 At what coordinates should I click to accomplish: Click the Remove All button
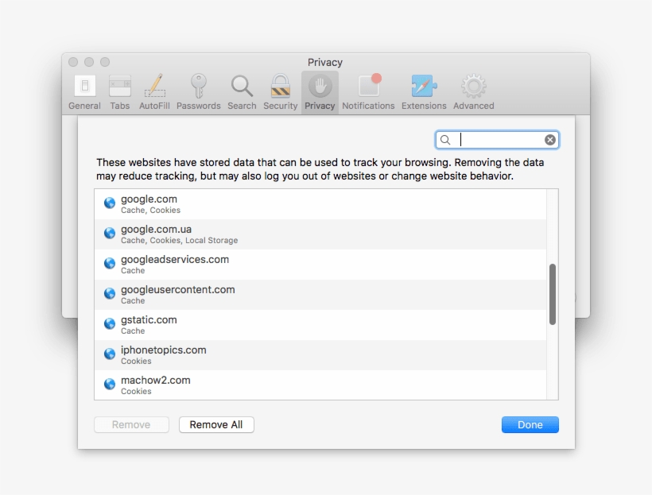(216, 425)
